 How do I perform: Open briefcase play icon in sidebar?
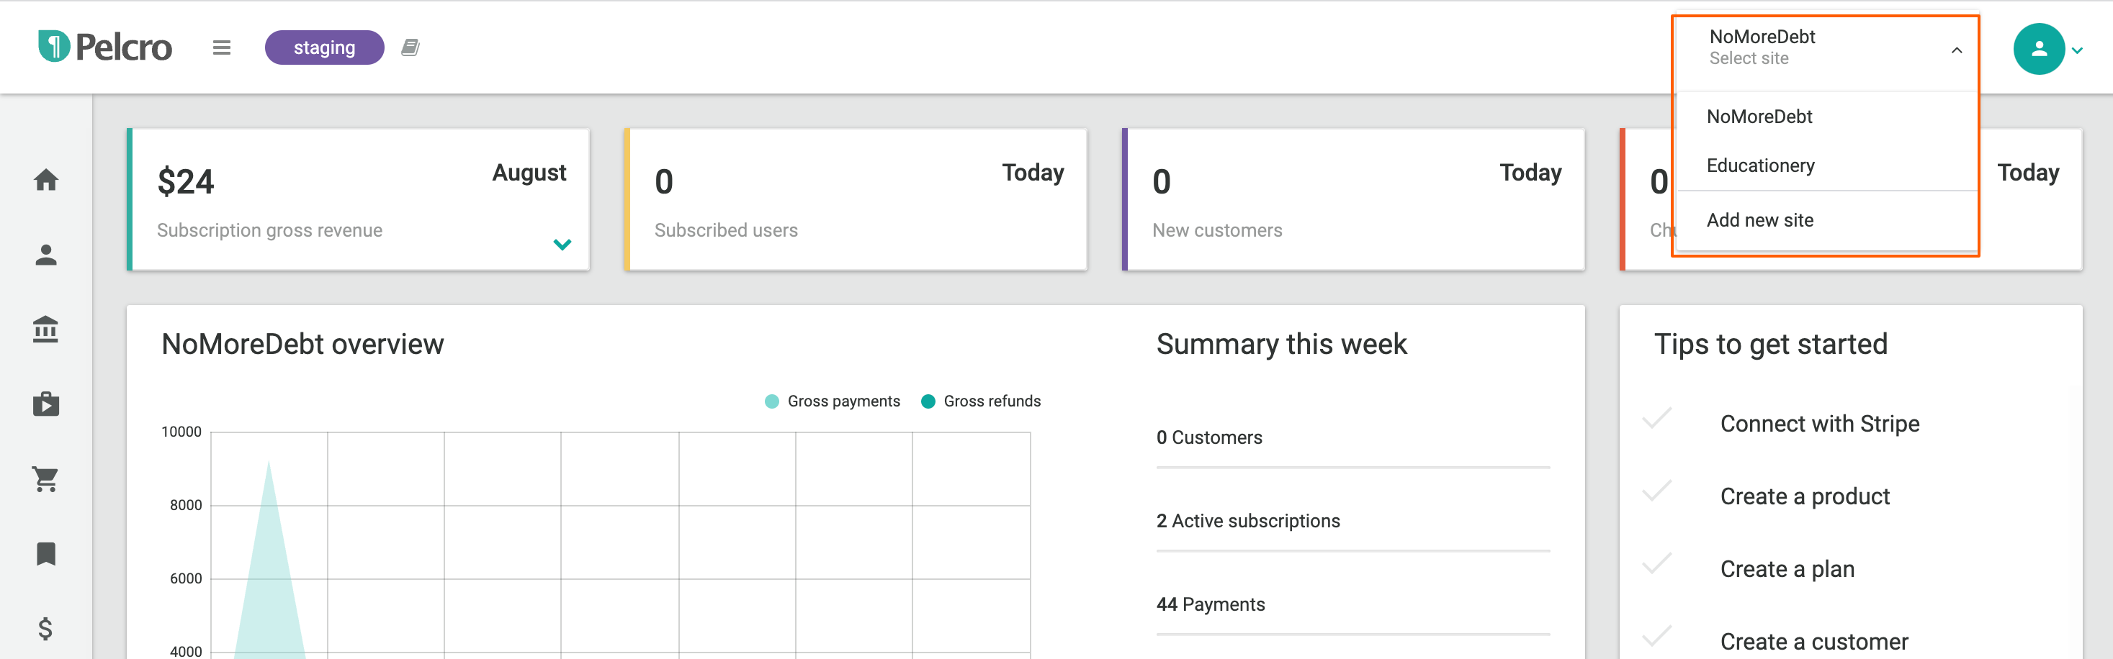point(46,404)
